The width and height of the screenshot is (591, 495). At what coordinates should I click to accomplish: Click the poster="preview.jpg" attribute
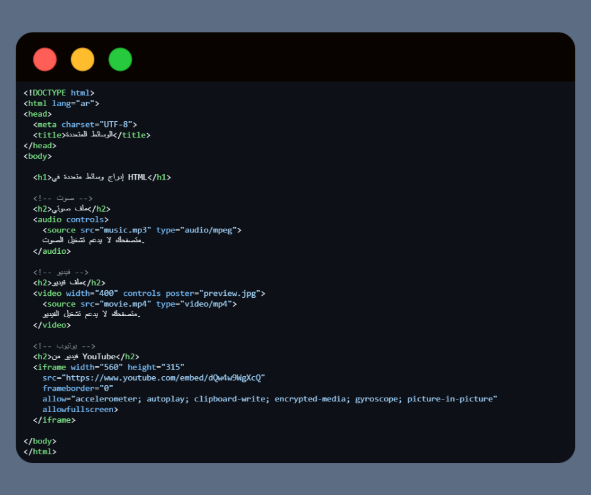pos(215,293)
